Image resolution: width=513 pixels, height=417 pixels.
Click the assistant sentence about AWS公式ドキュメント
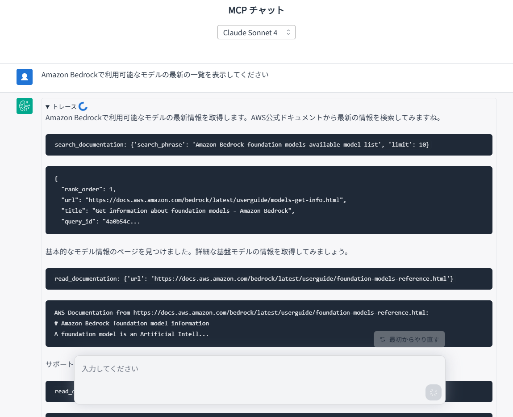pos(244,118)
